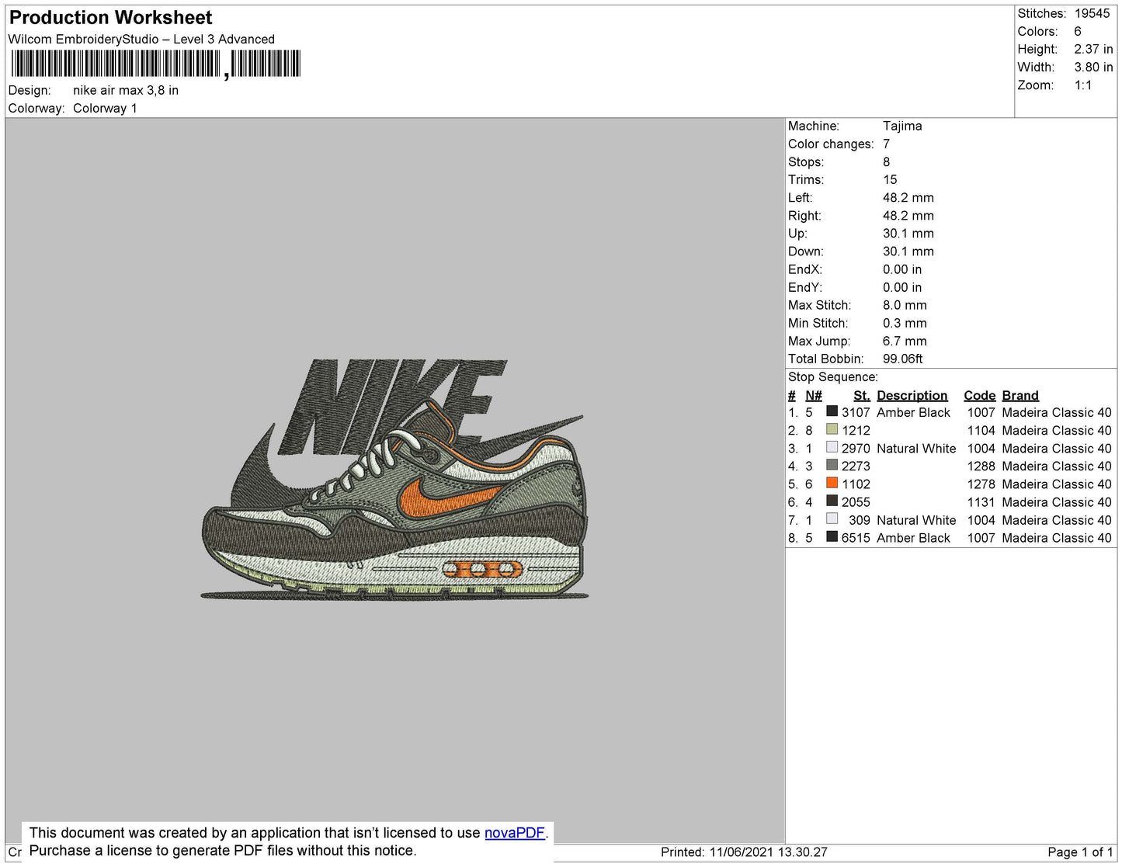This screenshot has height=867, width=1122.
Task: Select the Printed date 11/06/2021 13.30.27
Action: pos(768,852)
